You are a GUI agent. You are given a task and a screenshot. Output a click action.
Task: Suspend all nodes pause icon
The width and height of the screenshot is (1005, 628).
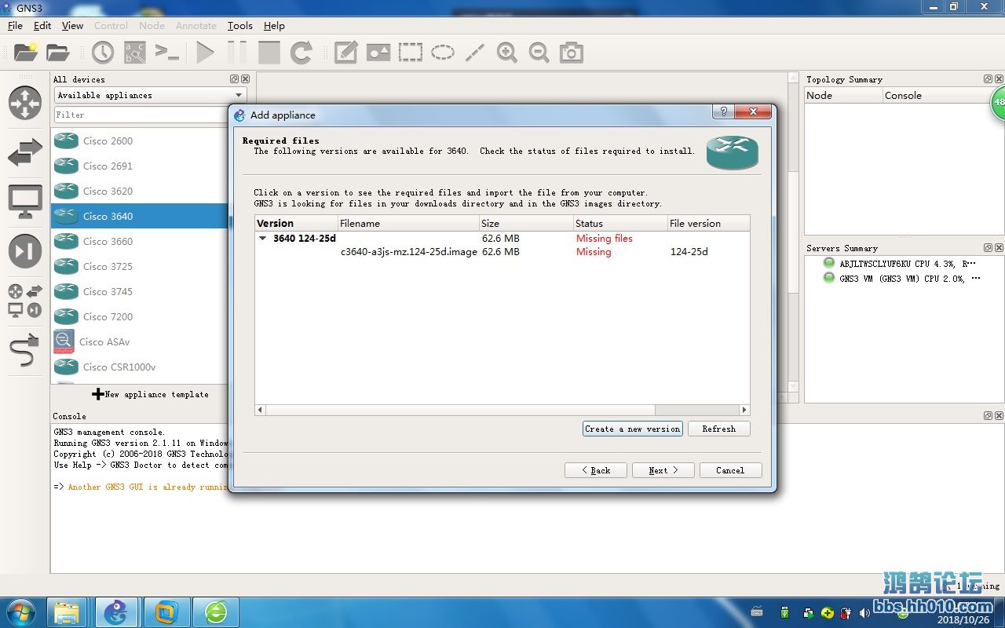click(236, 53)
